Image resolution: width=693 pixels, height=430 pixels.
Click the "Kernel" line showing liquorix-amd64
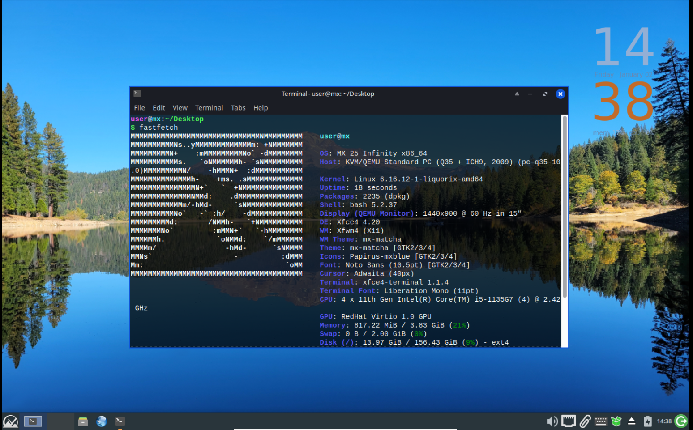pos(401,179)
